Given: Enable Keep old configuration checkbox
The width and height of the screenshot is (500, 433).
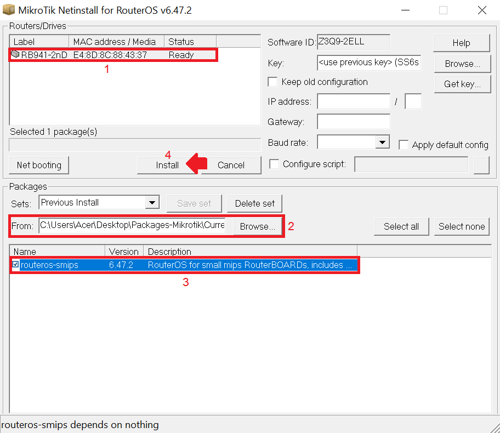Looking at the screenshot, I should (x=272, y=82).
